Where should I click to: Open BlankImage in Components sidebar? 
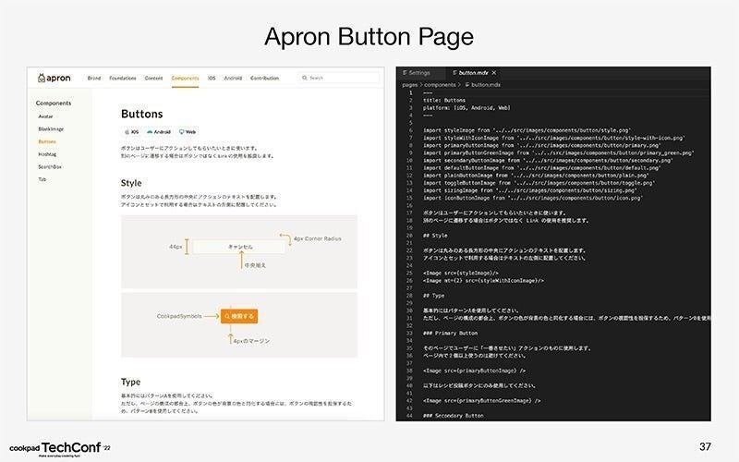[51, 129]
